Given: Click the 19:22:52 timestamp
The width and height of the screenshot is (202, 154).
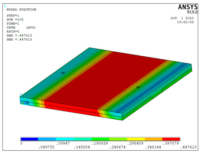Looking at the screenshot, I should [x=185, y=22].
